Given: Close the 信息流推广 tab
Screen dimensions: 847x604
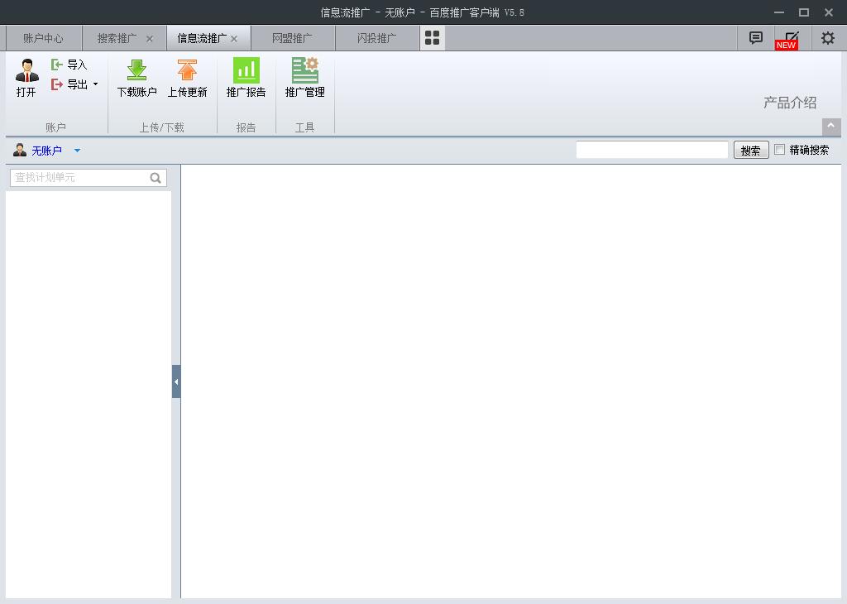Looking at the screenshot, I should 234,39.
